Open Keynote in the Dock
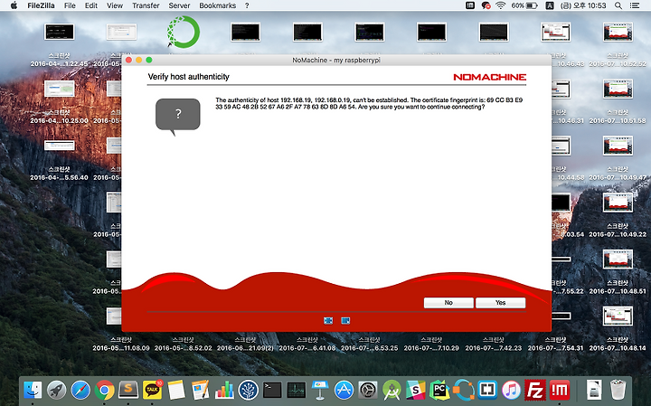The image size is (651, 406). [320, 390]
